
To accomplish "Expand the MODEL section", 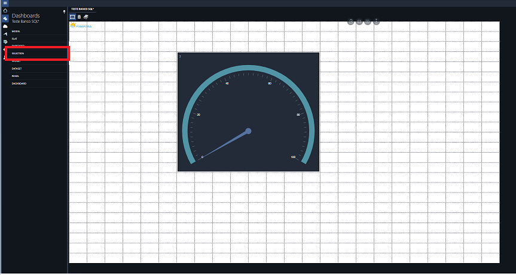I will [x=17, y=30].
